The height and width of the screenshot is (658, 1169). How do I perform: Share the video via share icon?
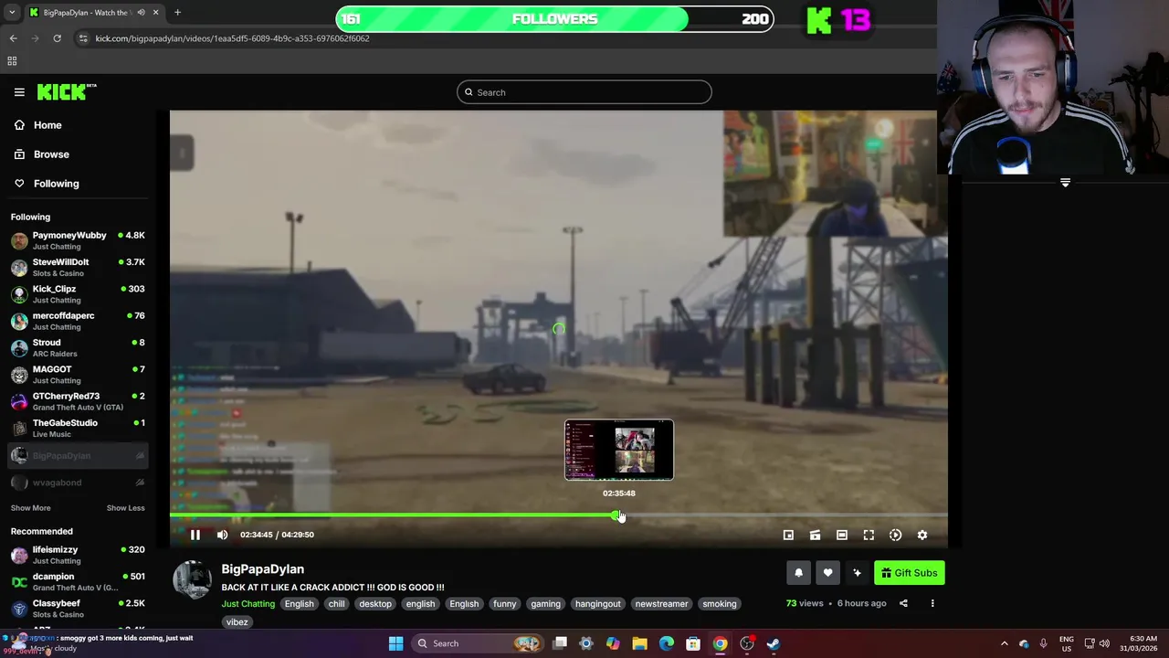tap(903, 603)
